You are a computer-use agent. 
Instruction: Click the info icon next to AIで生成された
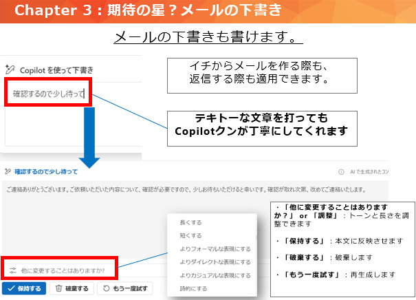click(x=341, y=172)
